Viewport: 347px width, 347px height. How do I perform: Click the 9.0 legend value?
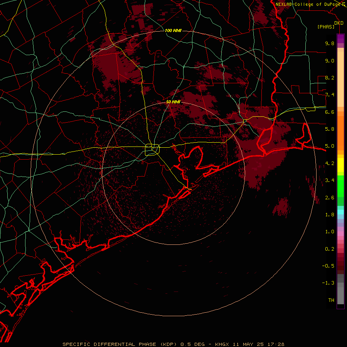click(x=330, y=61)
